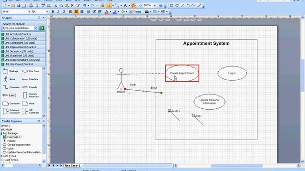Image resolution: width=305 pixels, height=171 pixels.
Task: Toggle Italic formatting
Action: [x=58, y=11]
